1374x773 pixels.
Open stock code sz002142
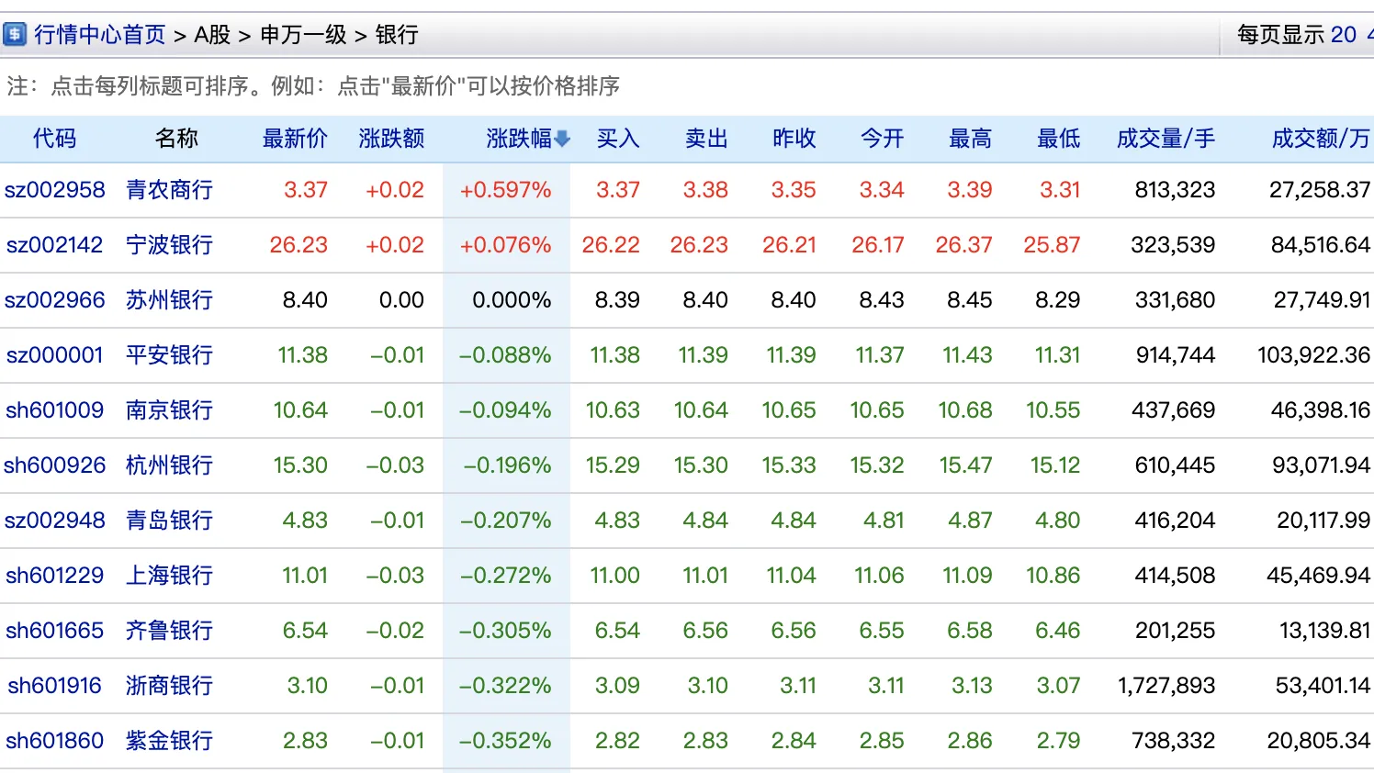click(55, 245)
